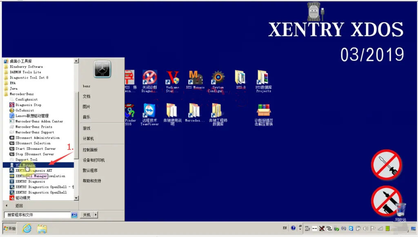
Task: Expand the Java folder
Action: tap(11, 89)
